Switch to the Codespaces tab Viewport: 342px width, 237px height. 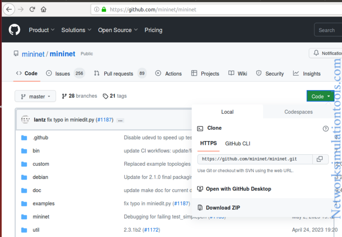pyautogui.click(x=298, y=112)
